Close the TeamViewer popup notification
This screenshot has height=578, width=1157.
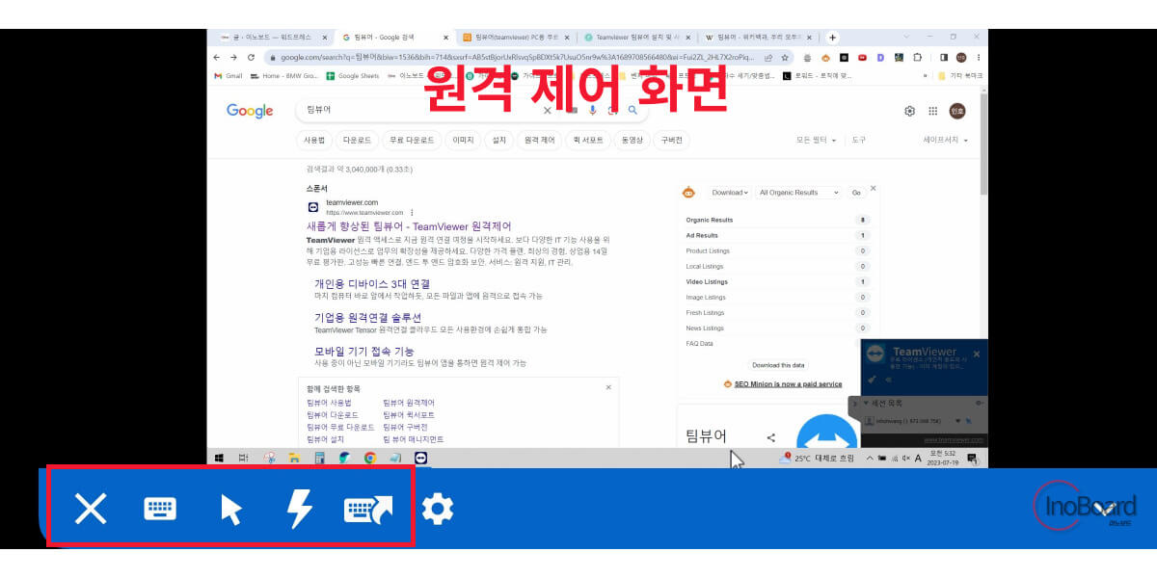[x=976, y=355]
